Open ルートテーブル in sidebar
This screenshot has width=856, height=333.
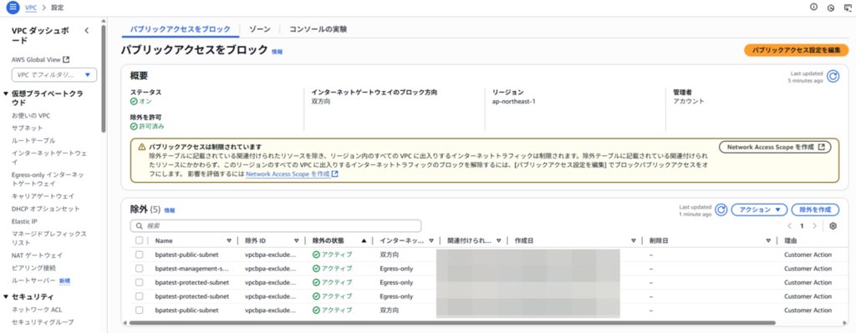pos(33,140)
